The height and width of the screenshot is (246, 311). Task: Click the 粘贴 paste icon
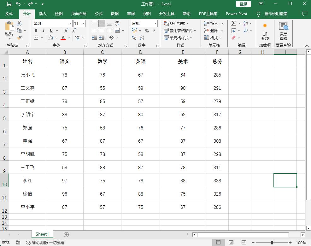coord(9,26)
